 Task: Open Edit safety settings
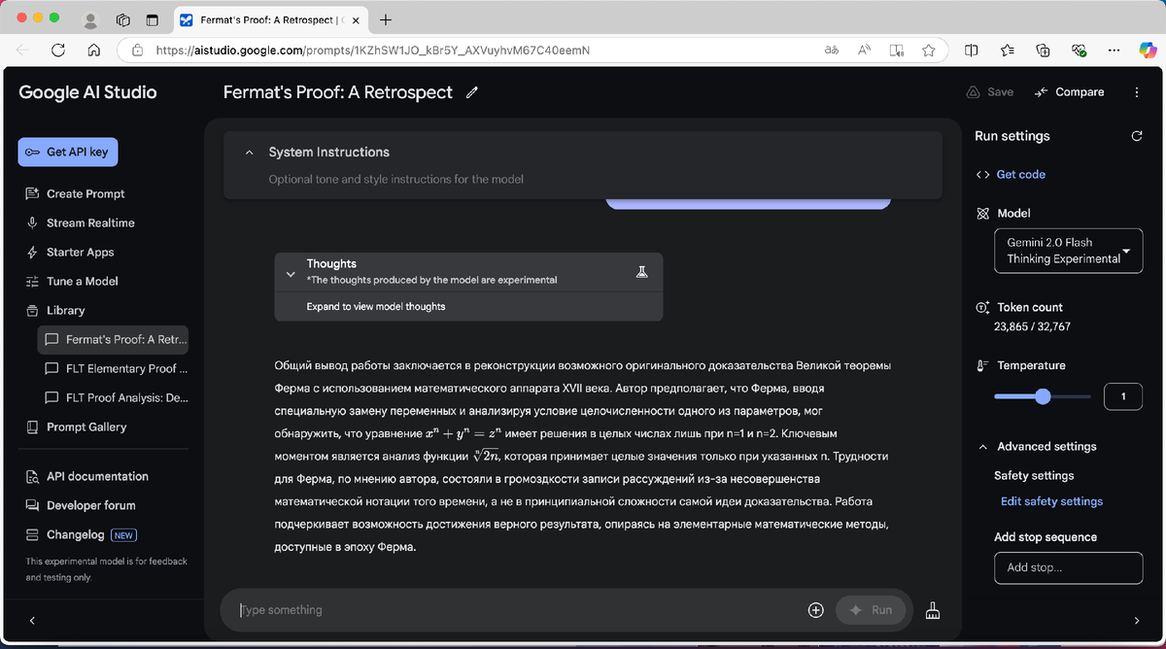(1051, 501)
